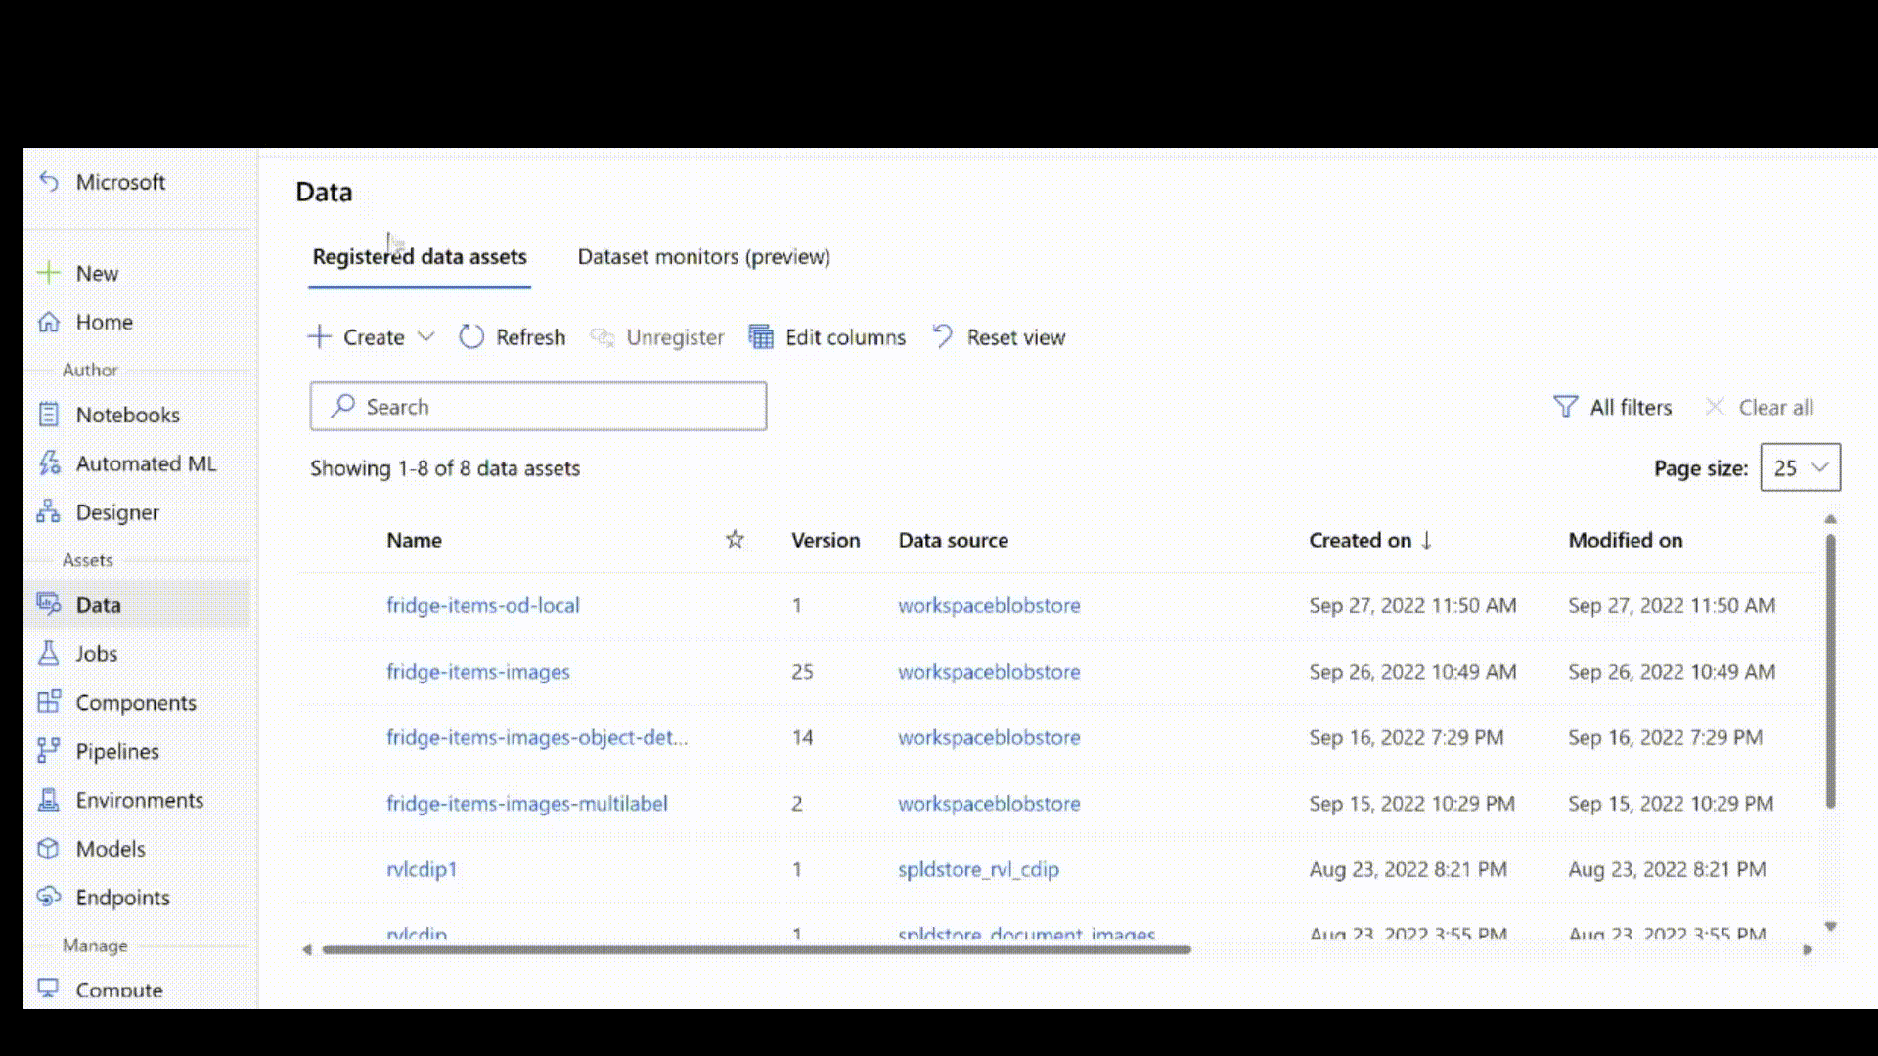Image resolution: width=1878 pixels, height=1056 pixels.
Task: Open Automated ML section
Action: pos(146,462)
